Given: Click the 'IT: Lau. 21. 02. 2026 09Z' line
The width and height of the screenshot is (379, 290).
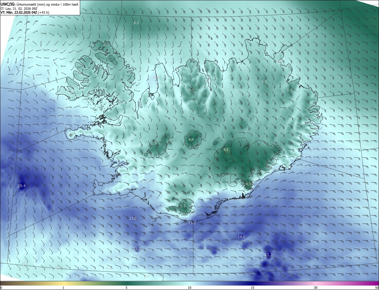Looking at the screenshot, I should tap(19, 9).
